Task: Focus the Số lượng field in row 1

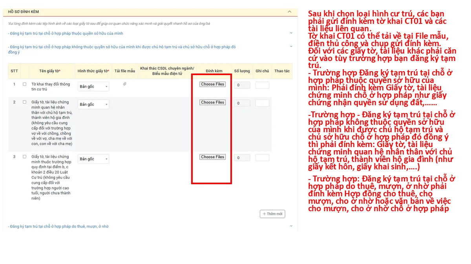Action: pos(242,85)
